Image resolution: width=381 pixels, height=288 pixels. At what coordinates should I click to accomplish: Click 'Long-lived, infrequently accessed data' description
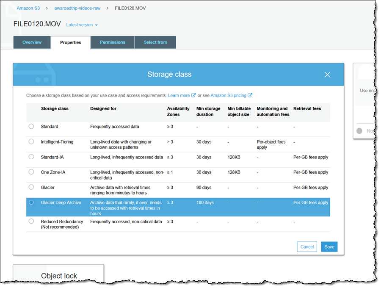click(x=126, y=157)
